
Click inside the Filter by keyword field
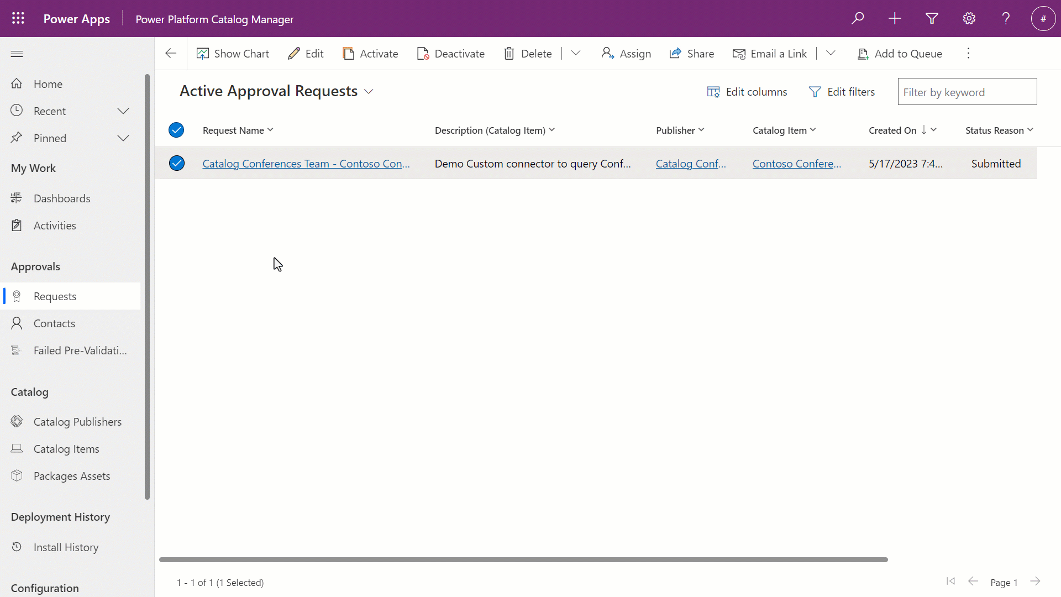pyautogui.click(x=968, y=91)
